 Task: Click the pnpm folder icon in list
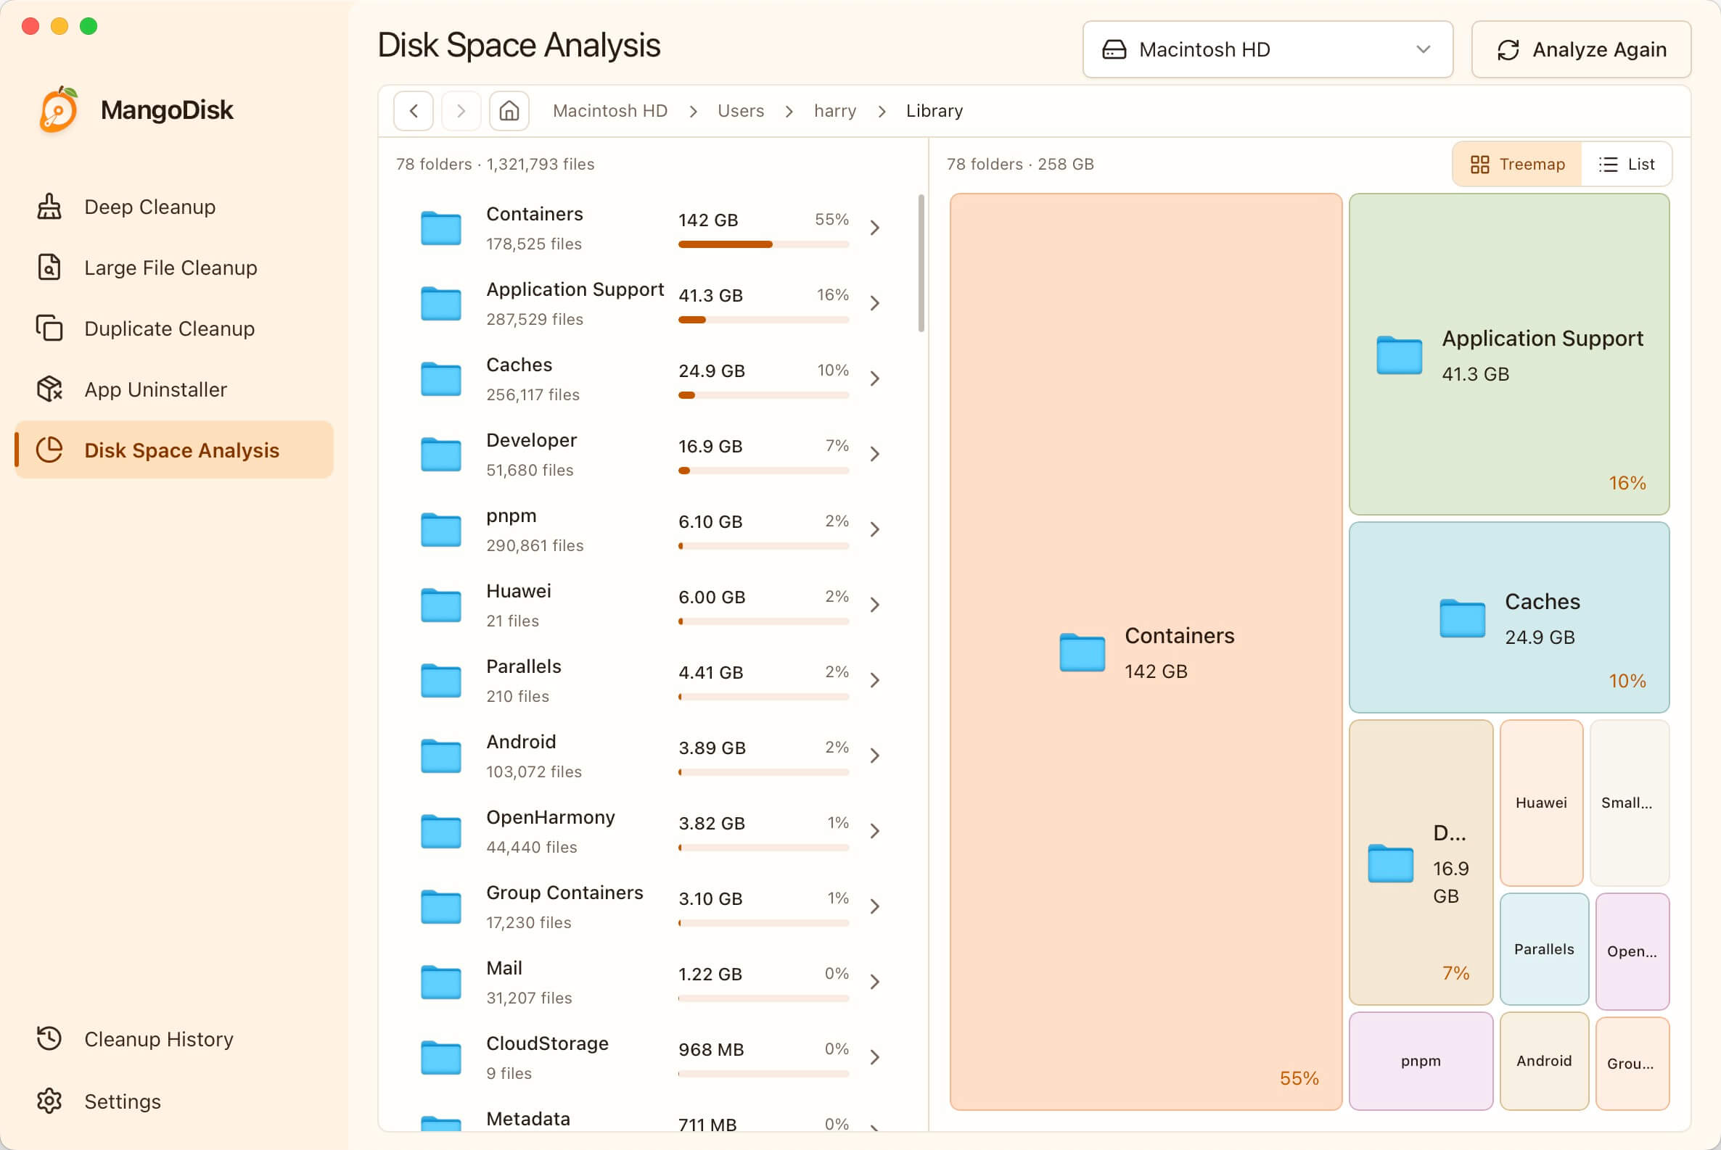pos(441,530)
